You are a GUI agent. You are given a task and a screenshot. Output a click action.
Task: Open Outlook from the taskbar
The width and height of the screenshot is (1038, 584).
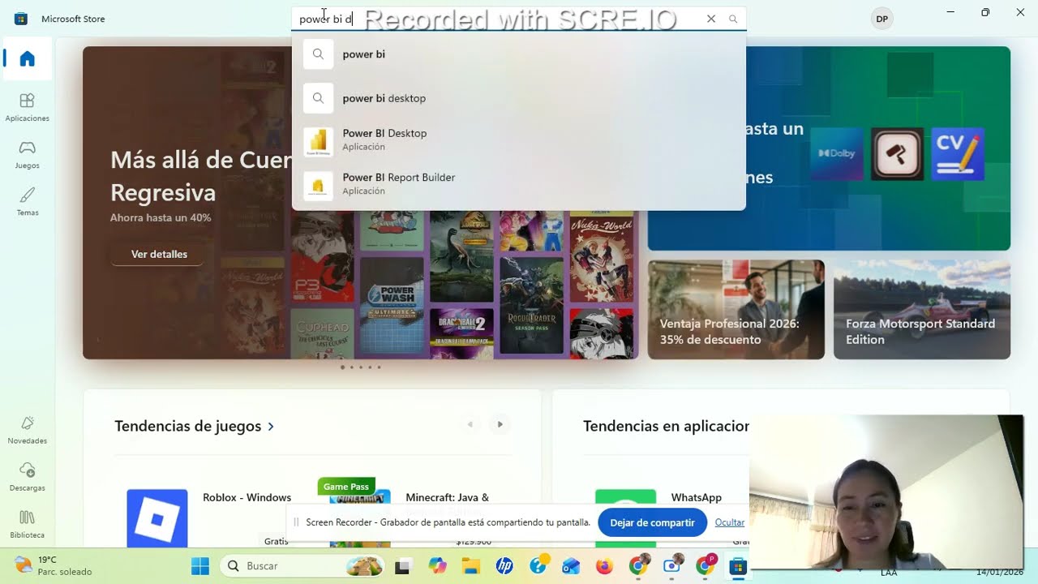click(572, 566)
